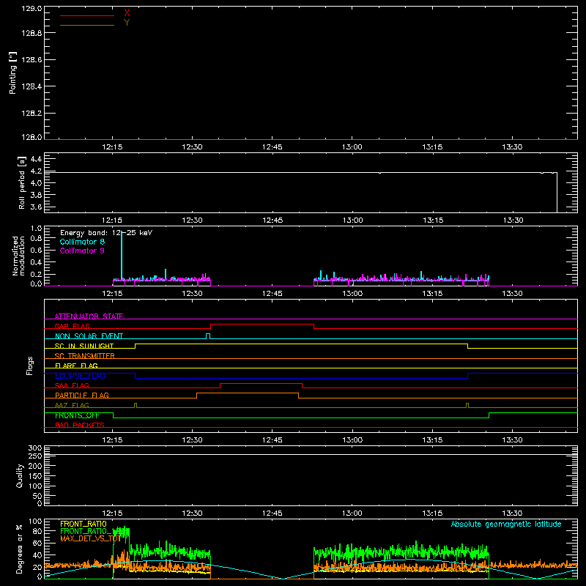Click 12:30 time label under Quality plot

(x=192, y=513)
